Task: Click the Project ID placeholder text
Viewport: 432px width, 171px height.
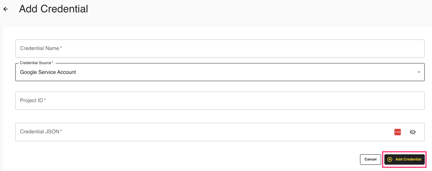Action: coord(31,100)
